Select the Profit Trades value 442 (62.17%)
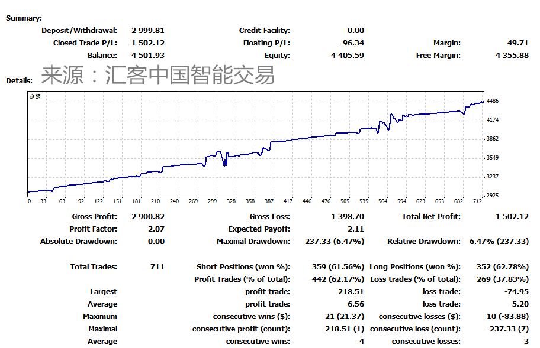 pyautogui.click(x=338, y=279)
